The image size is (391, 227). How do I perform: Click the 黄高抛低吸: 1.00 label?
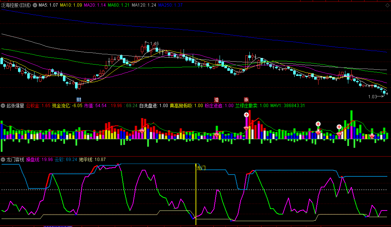point(186,106)
